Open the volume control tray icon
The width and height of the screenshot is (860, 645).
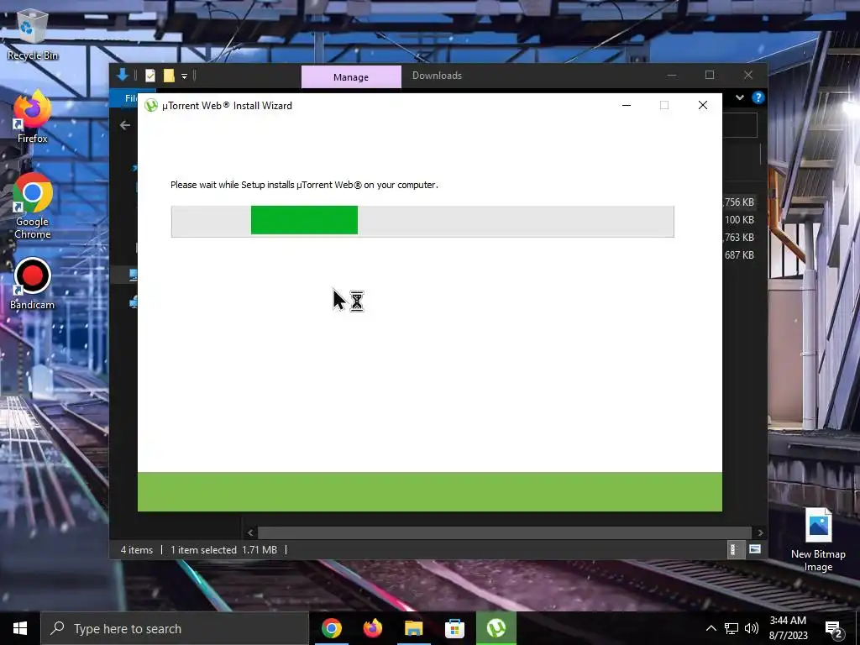[x=752, y=628]
